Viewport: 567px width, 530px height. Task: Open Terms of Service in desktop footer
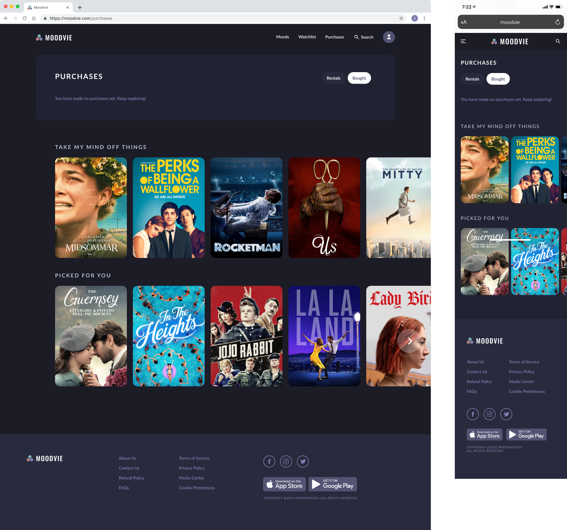[x=194, y=458]
